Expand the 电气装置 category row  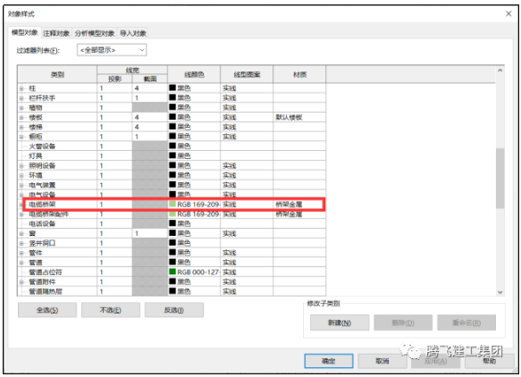[x=21, y=185]
